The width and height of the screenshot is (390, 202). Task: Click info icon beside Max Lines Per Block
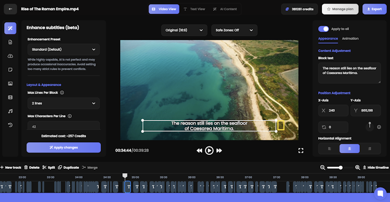point(62,92)
